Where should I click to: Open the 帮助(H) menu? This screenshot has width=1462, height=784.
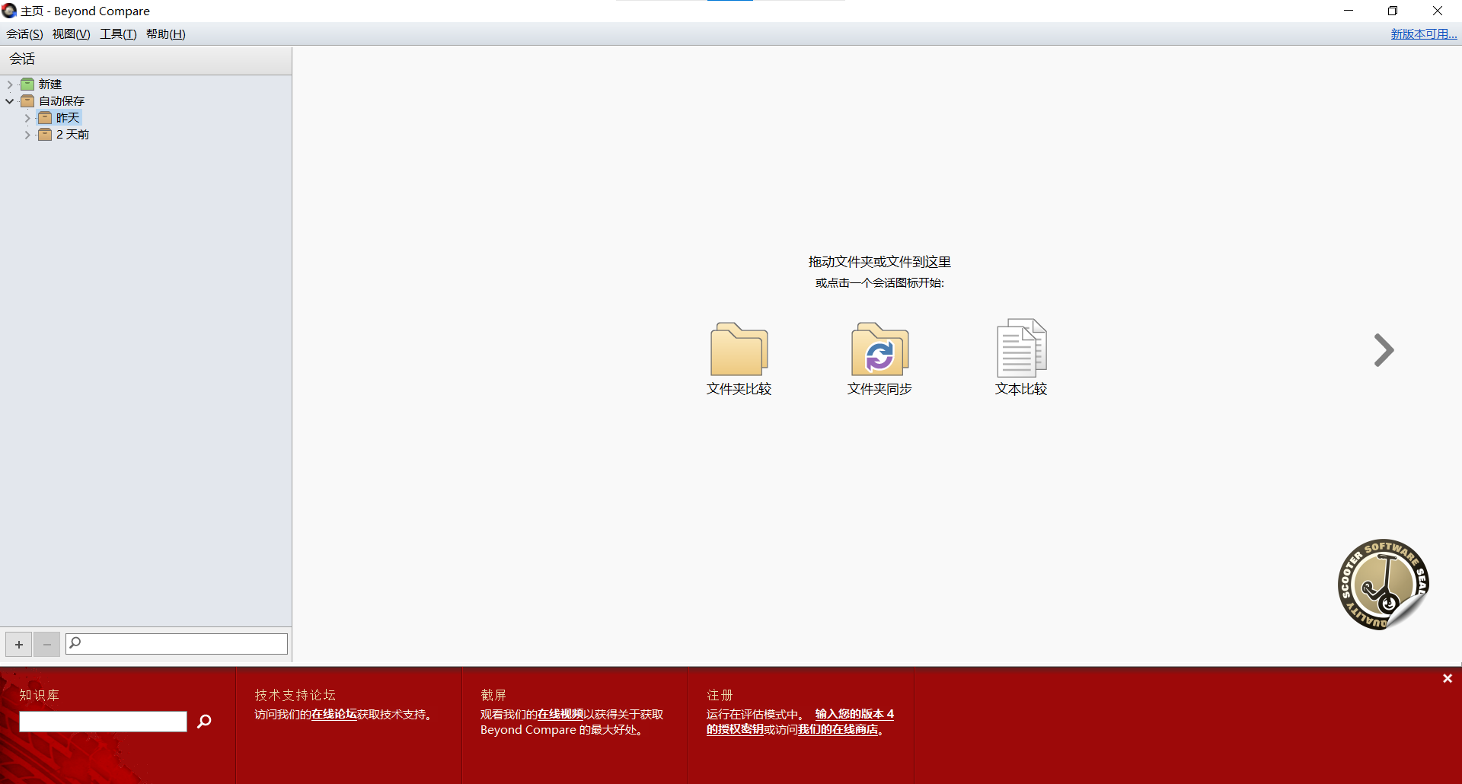click(x=166, y=34)
